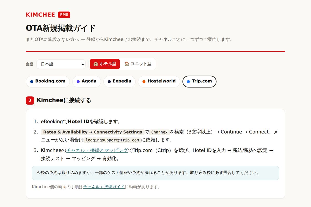Screen dimensions: 311x207
Task: Click the purple dot on Agoda tab
Action: pyautogui.click(x=78, y=82)
